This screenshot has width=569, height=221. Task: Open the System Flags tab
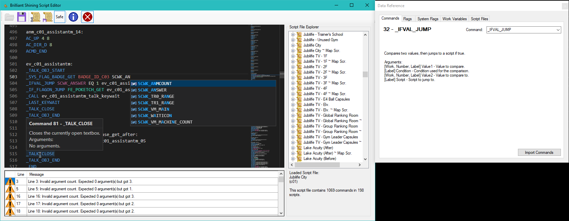click(428, 19)
